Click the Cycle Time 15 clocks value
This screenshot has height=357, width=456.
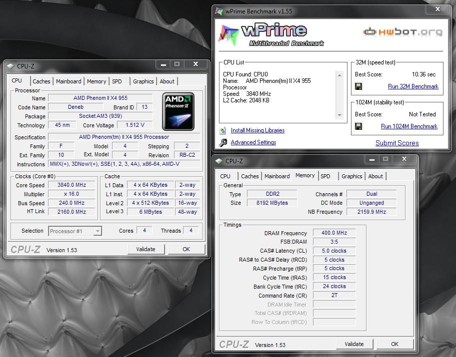tap(334, 278)
